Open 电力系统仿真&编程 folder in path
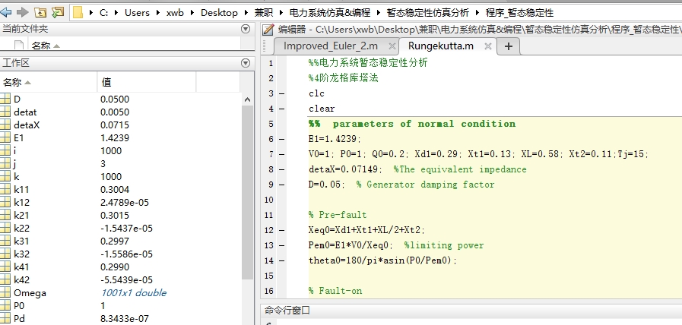The width and height of the screenshot is (682, 325). pyautogui.click(x=329, y=13)
